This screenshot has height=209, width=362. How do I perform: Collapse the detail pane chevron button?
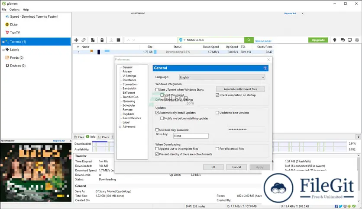[x=358, y=137]
